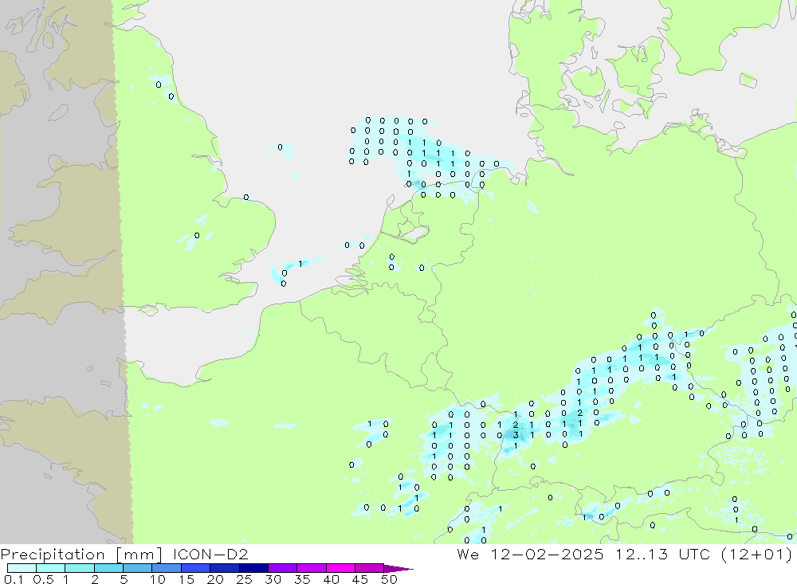This screenshot has height=584, width=797.
Task: Pick the 1–2 mm legend color segment
Action: pos(79,568)
